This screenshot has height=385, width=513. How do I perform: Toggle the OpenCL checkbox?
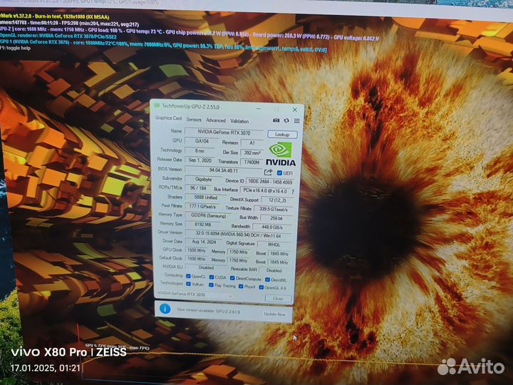pos(188,277)
